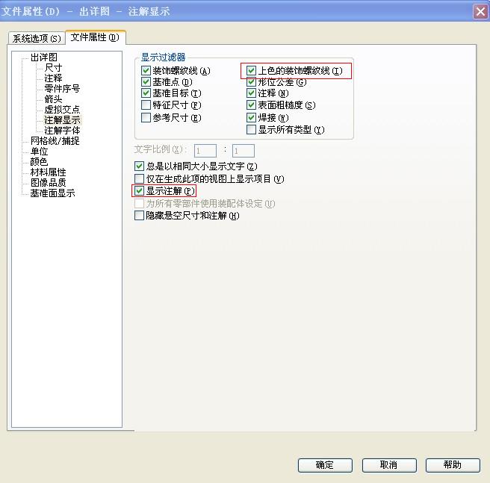The image size is (490, 483).
Task: Select 注解显示 tree item
Action: 62,120
